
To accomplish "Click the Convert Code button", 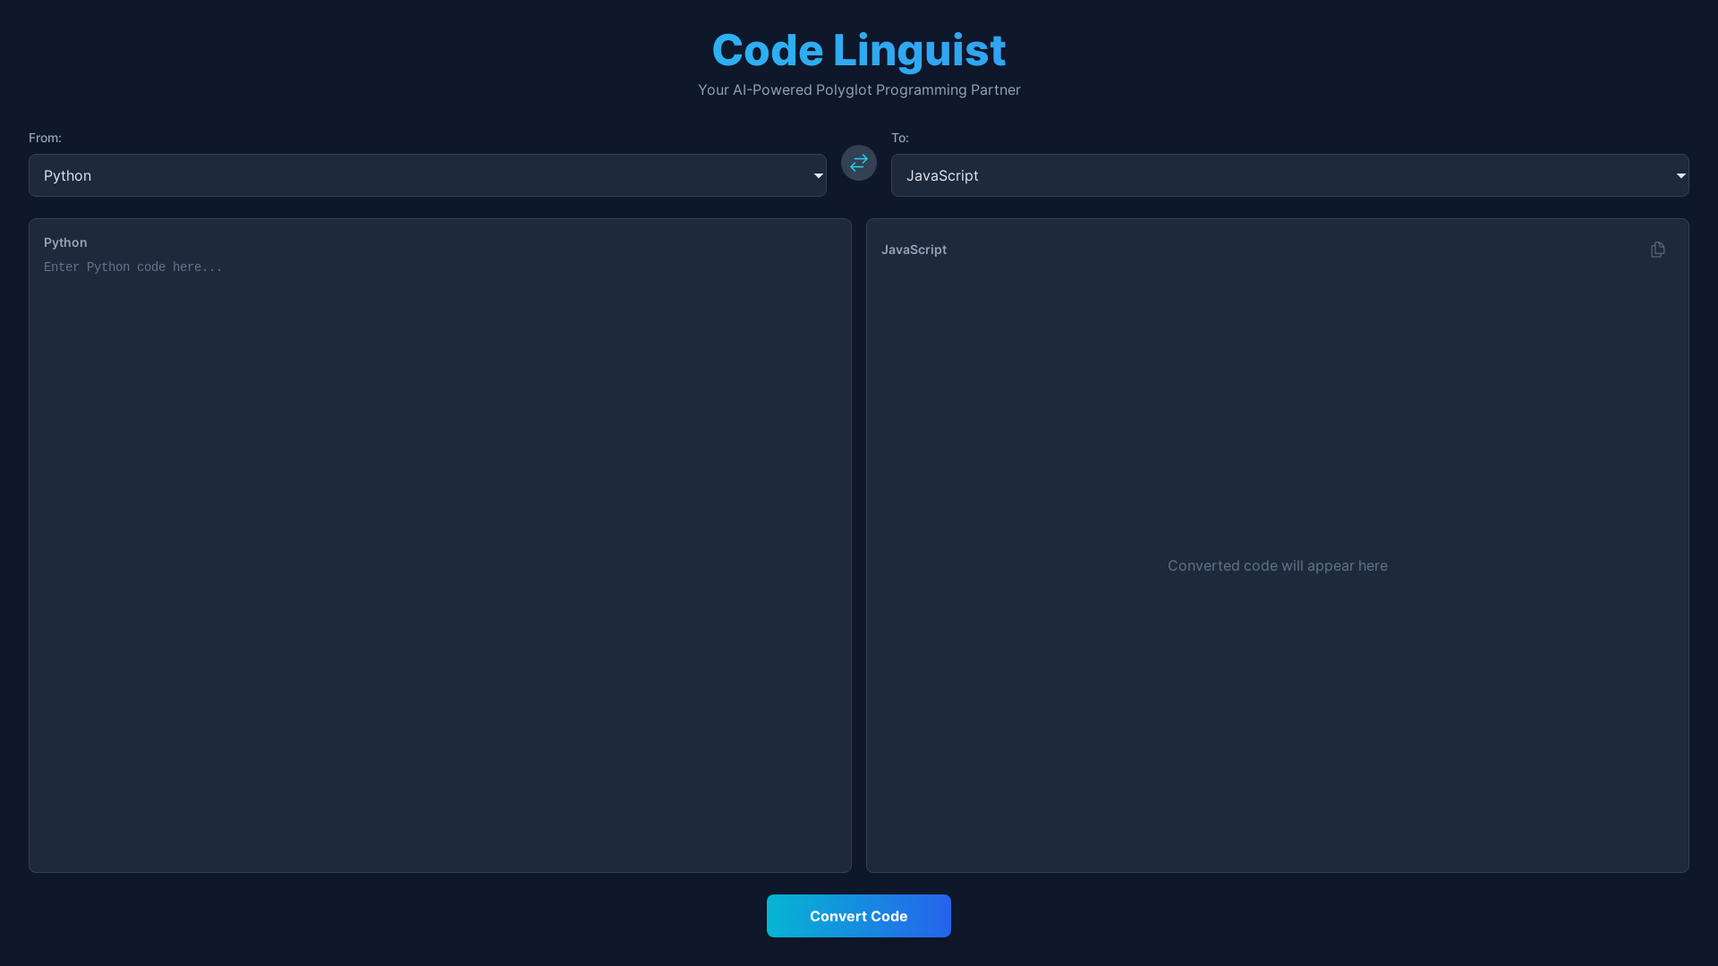I will [x=859, y=916].
